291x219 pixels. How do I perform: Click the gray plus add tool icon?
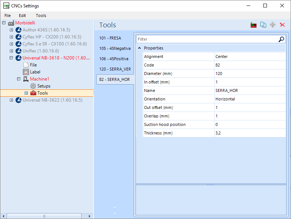point(272,25)
